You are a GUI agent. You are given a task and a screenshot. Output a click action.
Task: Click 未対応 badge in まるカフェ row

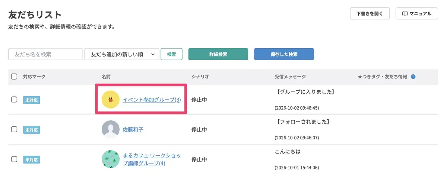tap(32, 160)
